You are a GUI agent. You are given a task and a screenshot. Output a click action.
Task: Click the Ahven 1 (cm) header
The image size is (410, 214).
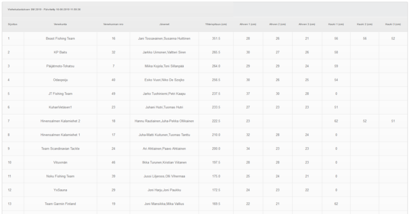(x=248, y=24)
